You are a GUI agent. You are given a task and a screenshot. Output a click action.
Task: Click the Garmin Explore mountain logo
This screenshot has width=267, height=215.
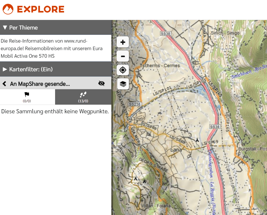tap(8, 9)
